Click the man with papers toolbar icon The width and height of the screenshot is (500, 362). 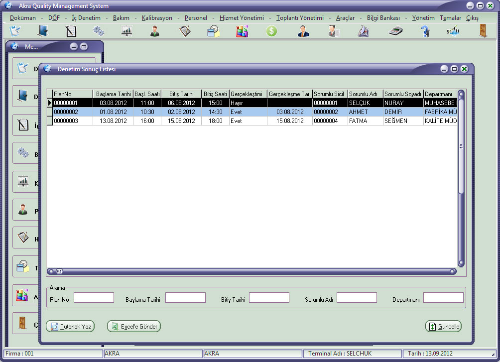[x=334, y=31]
